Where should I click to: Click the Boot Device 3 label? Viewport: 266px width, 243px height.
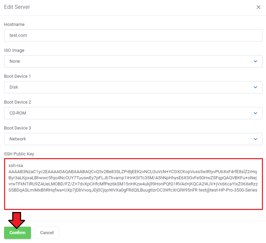pos(17,128)
